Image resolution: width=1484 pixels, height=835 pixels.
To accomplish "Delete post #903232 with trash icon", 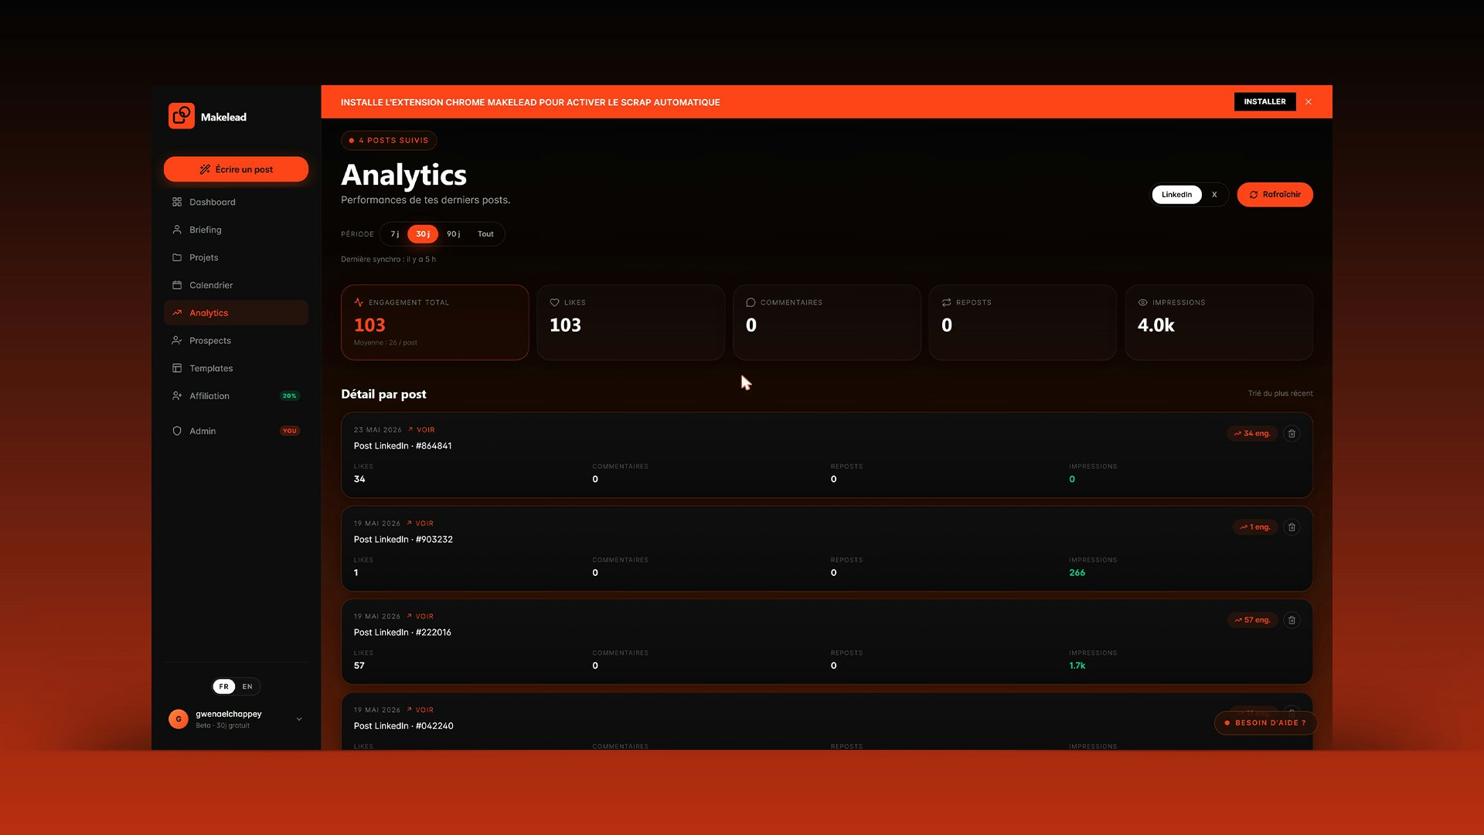I will click(1292, 527).
